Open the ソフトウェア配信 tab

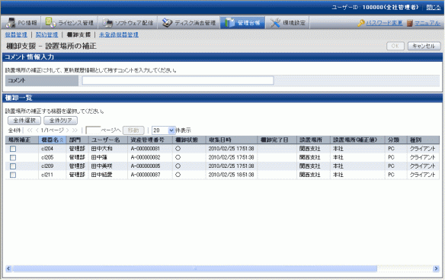128,23
